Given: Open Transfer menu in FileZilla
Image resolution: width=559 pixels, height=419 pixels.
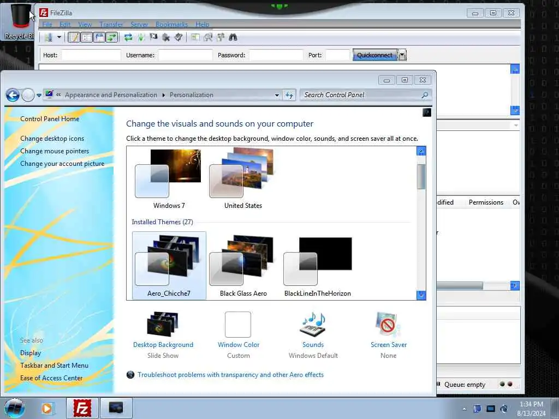Looking at the screenshot, I should [x=111, y=24].
